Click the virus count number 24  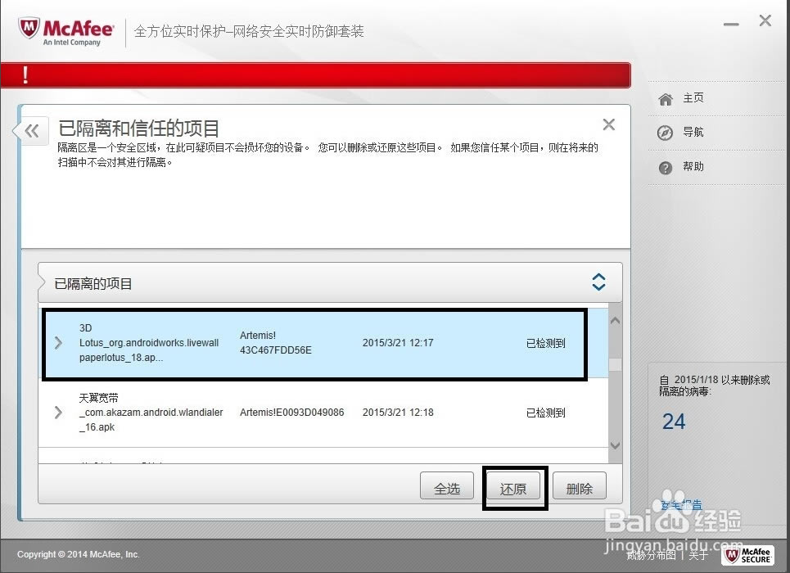tap(674, 422)
